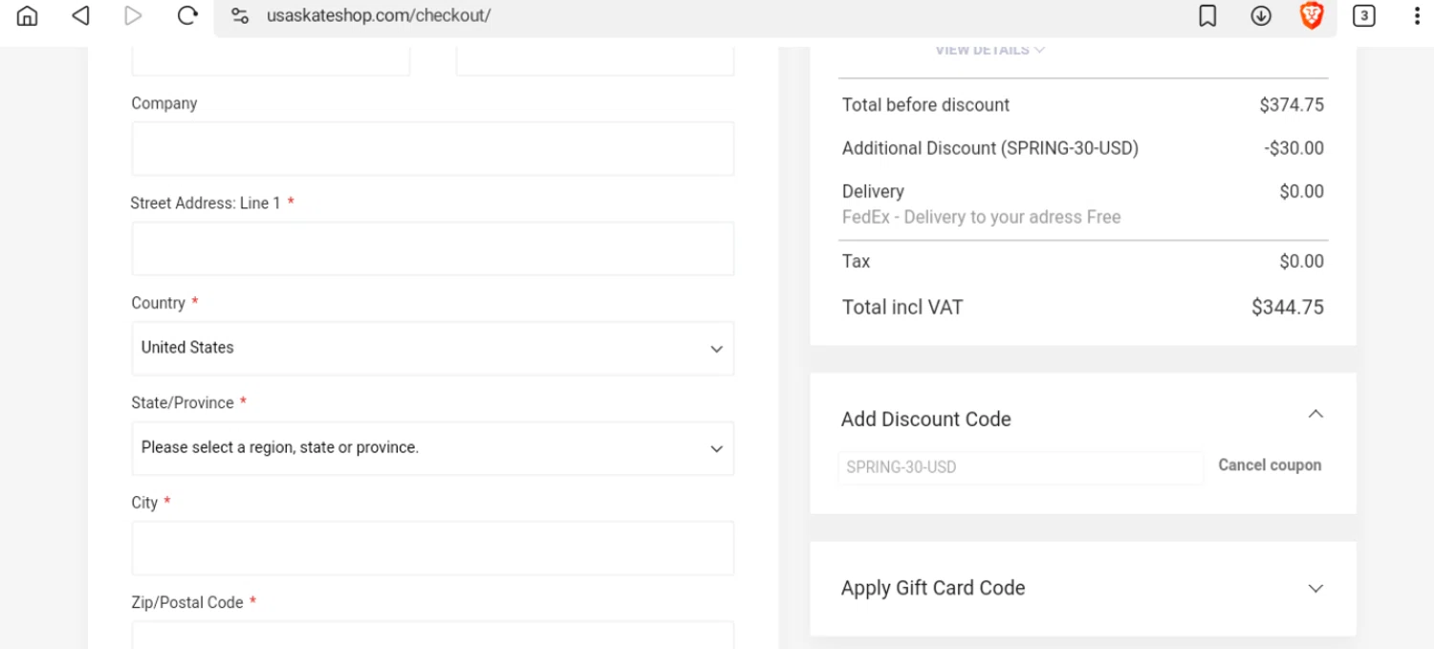Viewport: 1434px width, 649px height.
Task: Click the SPRING-30-USD coupon field
Action: (1021, 467)
